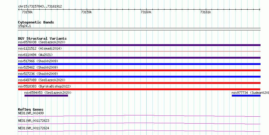Select the red nsv5518383 variant bar
Image resolution: width=269 pixels, height=135 pixels.
(x=139, y=89)
